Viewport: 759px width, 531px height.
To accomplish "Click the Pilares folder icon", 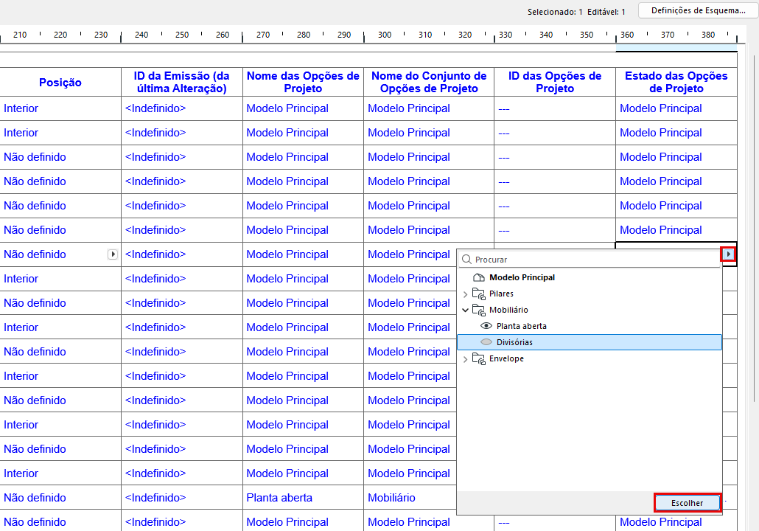I will (x=479, y=294).
